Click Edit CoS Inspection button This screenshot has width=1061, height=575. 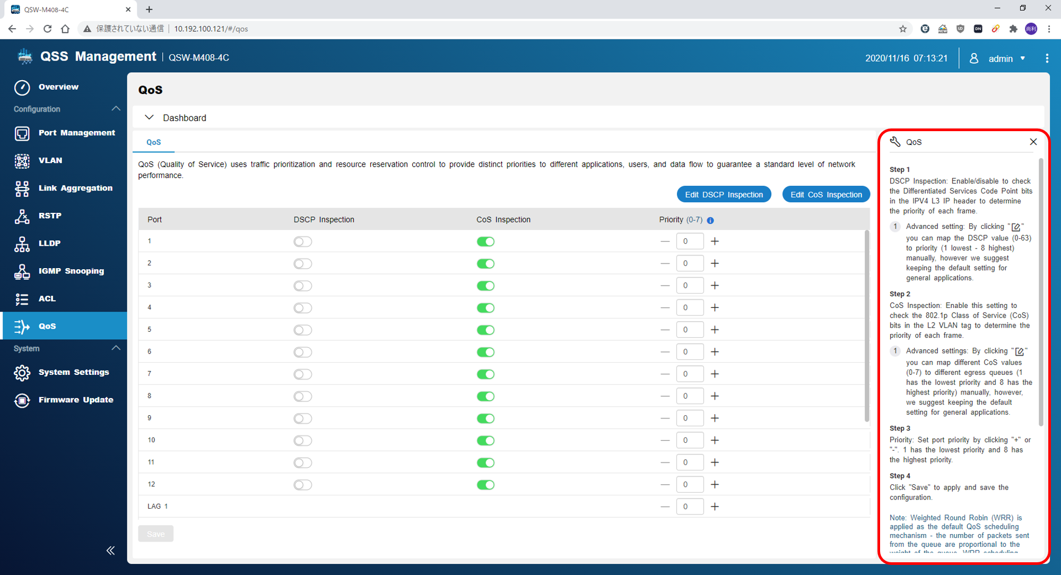[x=825, y=194]
